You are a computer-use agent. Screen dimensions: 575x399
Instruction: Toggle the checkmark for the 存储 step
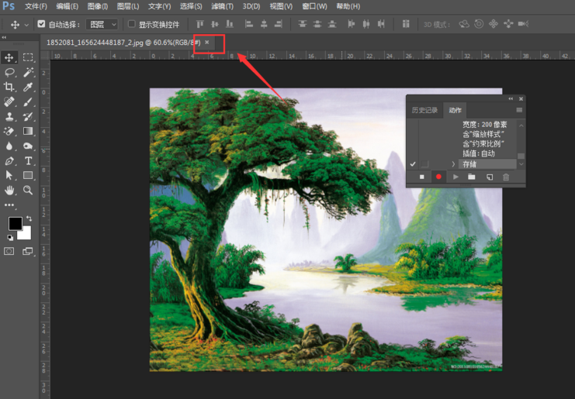(x=413, y=164)
